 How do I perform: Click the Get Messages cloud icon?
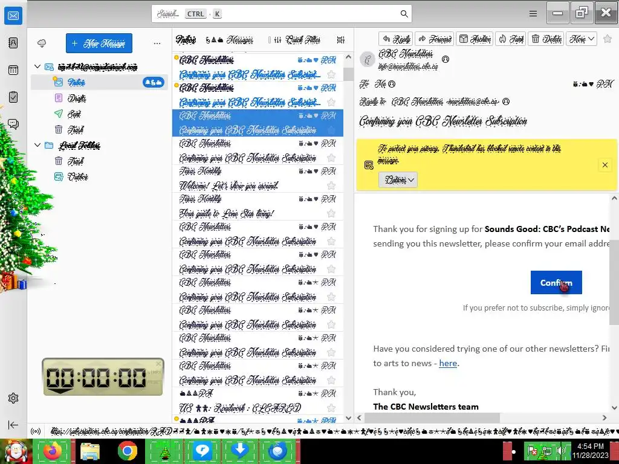(x=42, y=43)
